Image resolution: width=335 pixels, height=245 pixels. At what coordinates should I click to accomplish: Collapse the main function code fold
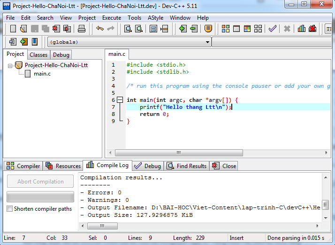[120, 100]
